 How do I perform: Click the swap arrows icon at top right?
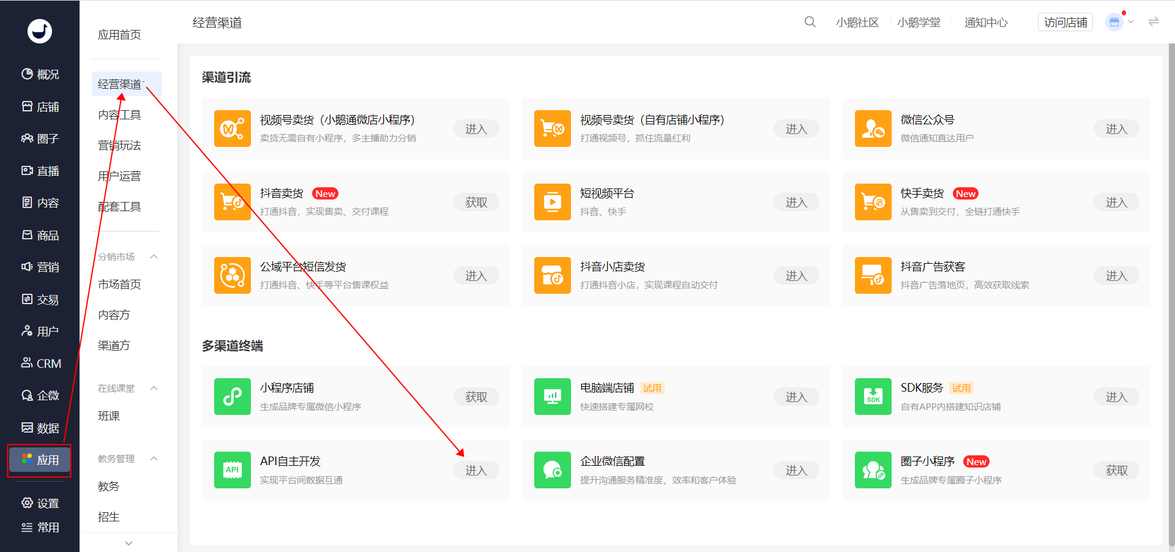[1154, 22]
